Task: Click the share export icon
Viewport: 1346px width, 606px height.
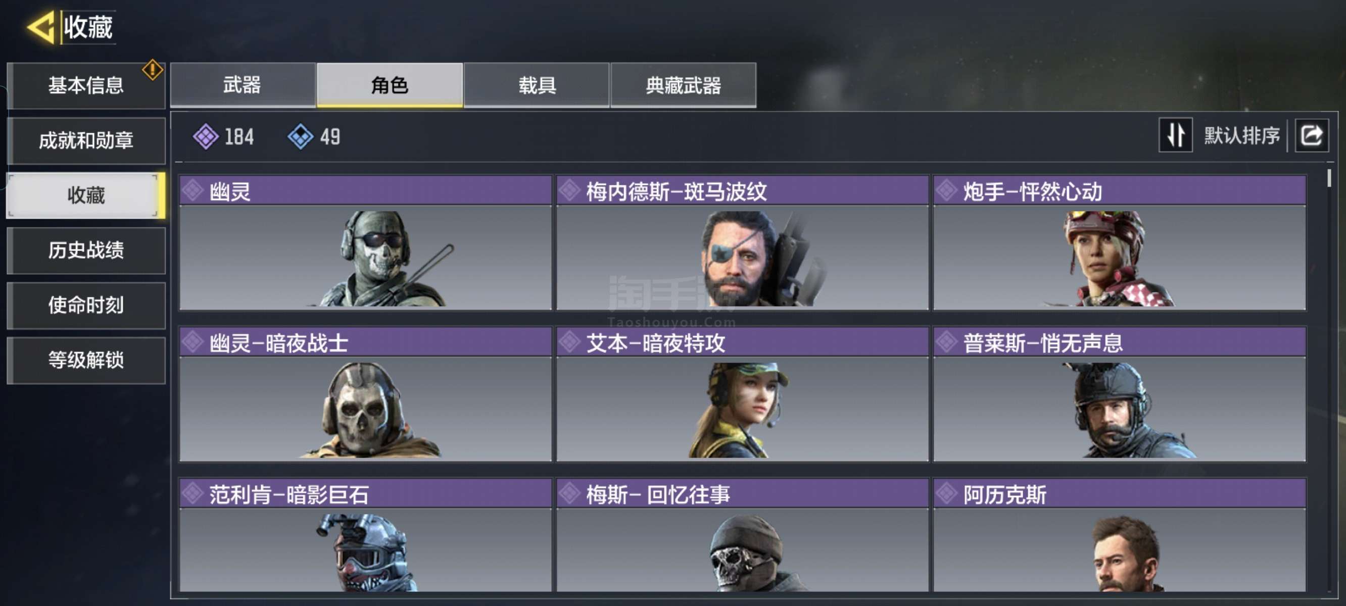Action: [x=1311, y=136]
